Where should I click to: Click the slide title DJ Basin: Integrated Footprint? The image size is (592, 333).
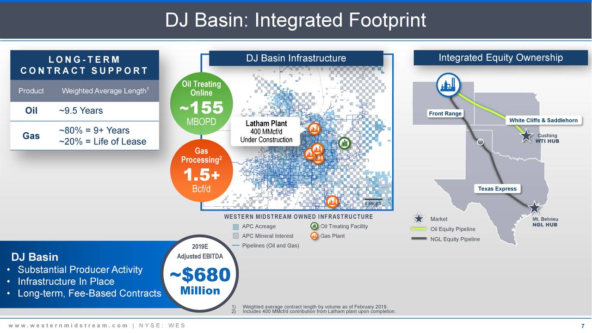tap(296, 20)
